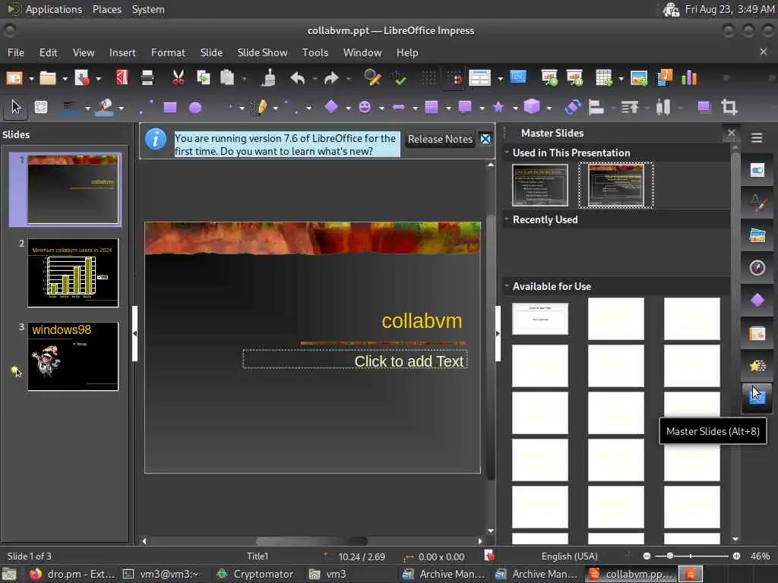The image size is (778, 583).
Task: Start slideshow from first slide icon
Action: (x=549, y=78)
